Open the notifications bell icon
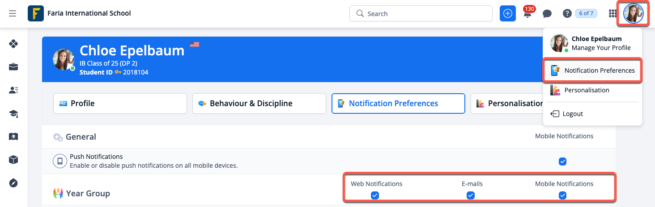Screen dimensions: 655x207 [x=528, y=13]
